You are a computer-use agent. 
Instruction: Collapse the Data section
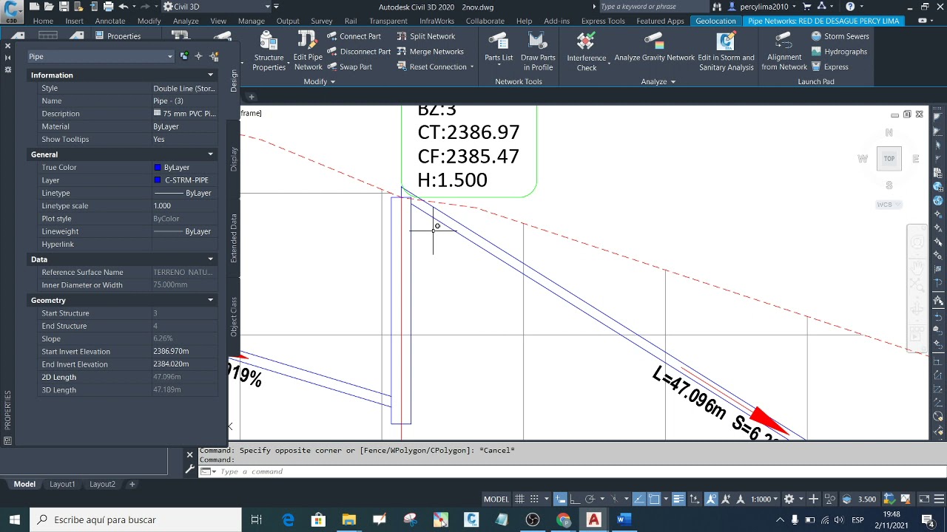[x=210, y=259]
